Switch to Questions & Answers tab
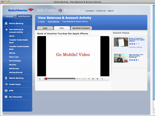Screen dimensions: 155x116 (81, 28)
